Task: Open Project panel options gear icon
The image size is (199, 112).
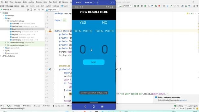Action: point(39,10)
